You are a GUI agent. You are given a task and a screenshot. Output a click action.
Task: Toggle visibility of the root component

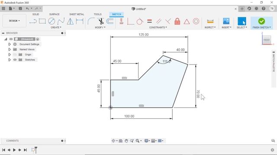tap(11, 39)
